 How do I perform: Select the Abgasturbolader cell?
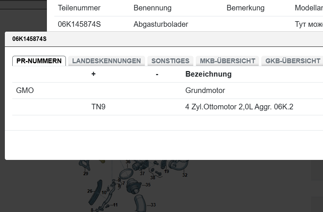(161, 25)
